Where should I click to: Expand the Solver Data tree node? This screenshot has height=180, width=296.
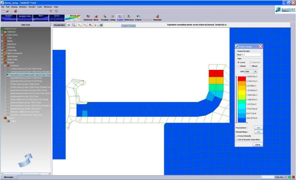pyautogui.click(x=2, y=60)
